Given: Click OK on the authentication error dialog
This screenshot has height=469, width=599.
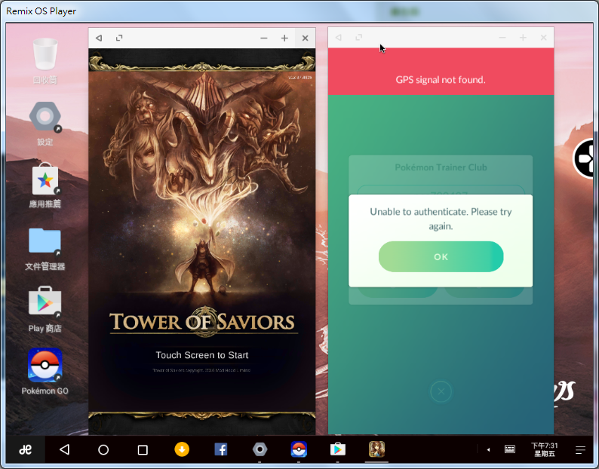Looking at the screenshot, I should click(x=441, y=256).
